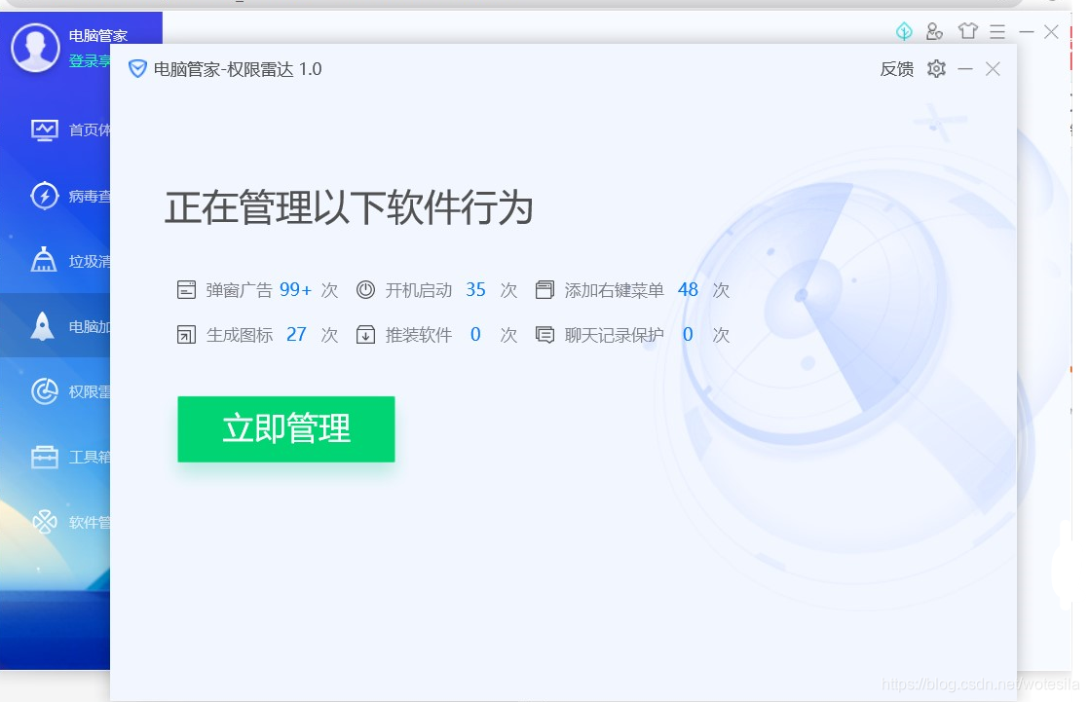1089x702 pixels.
Task: Open 反馈 feedback link in 权限雷达 window
Action: click(x=896, y=69)
